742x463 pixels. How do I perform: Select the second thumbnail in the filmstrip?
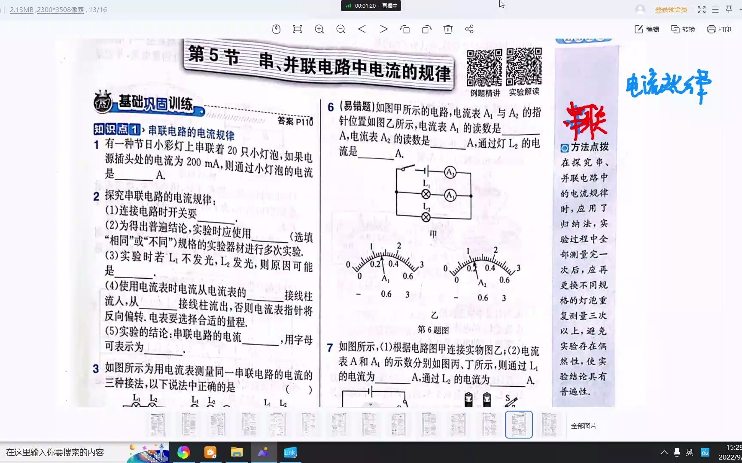pos(189,424)
